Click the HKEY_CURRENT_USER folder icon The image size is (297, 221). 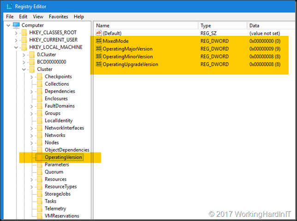coord(24,40)
